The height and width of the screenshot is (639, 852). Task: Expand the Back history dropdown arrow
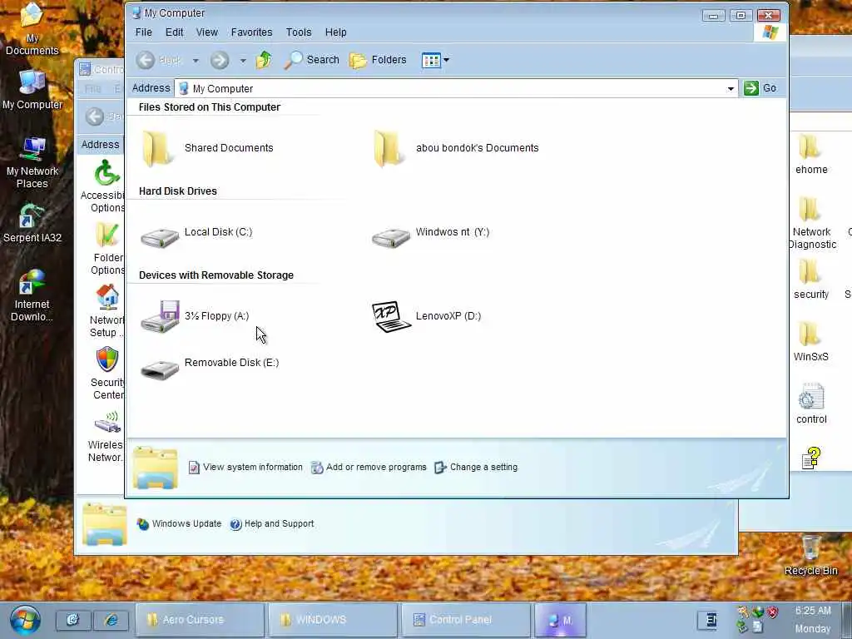click(x=196, y=60)
